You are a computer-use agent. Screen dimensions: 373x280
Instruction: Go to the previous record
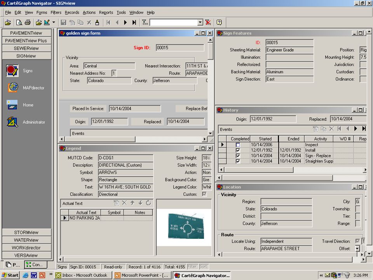pyautogui.click(x=117, y=23)
